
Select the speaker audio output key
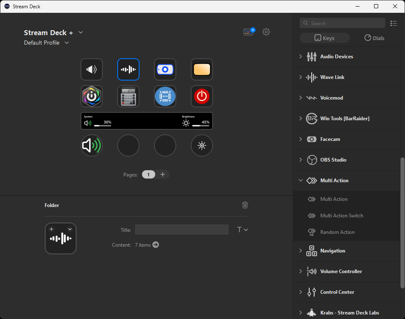[91, 69]
